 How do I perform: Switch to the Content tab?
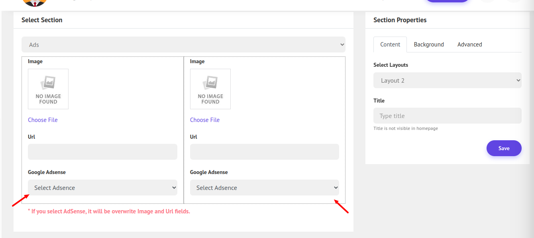click(x=390, y=45)
